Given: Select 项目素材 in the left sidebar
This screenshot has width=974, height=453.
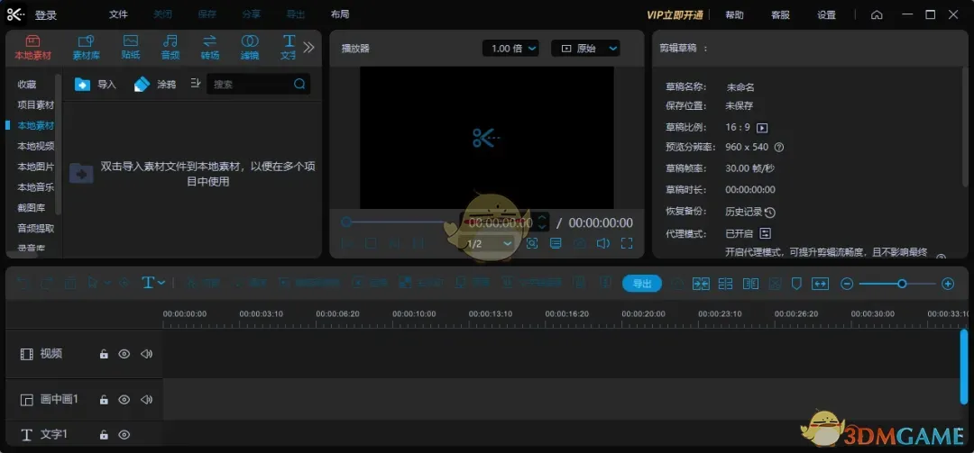Looking at the screenshot, I should point(35,104).
